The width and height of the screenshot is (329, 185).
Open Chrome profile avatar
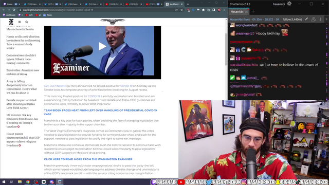click(219, 10)
